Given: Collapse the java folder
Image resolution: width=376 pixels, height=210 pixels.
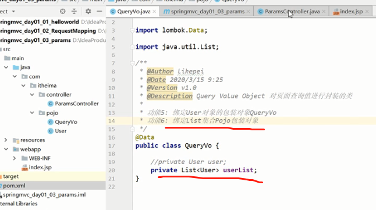Looking at the screenshot, I should [x=6, y=67].
